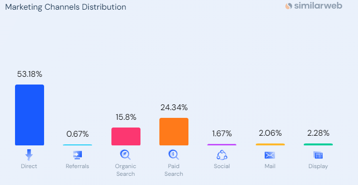Click the Social network icon
The image size is (358, 185).
coord(222,155)
